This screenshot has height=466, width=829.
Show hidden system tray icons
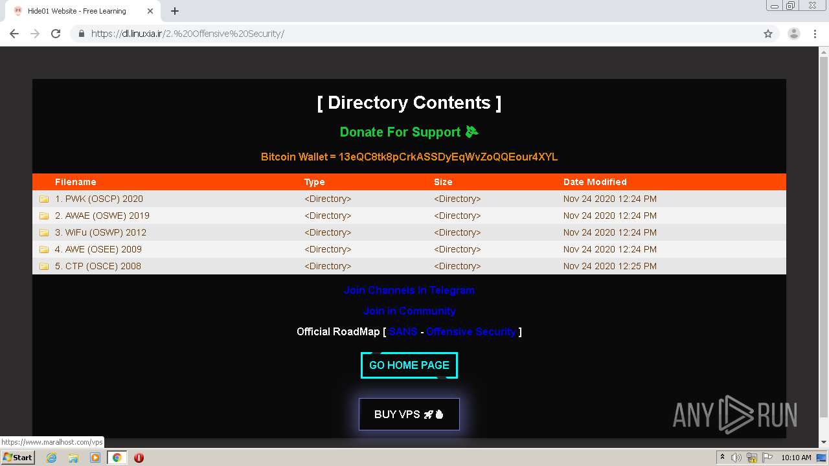tap(722, 458)
